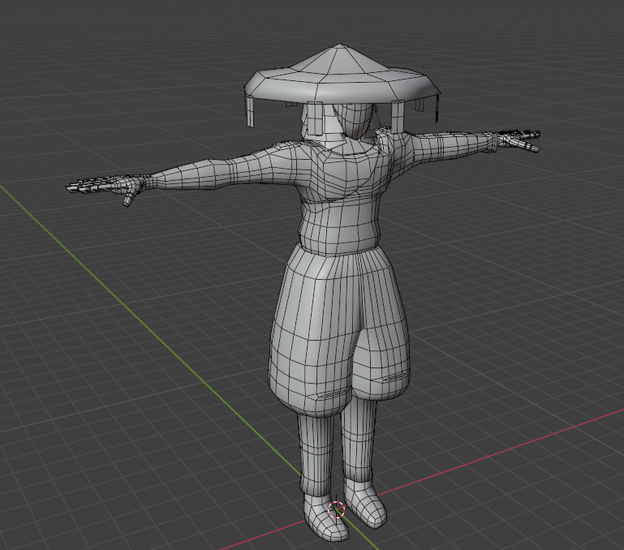The width and height of the screenshot is (624, 550).
Task: Select the character's face under the hat
Action: click(x=354, y=121)
